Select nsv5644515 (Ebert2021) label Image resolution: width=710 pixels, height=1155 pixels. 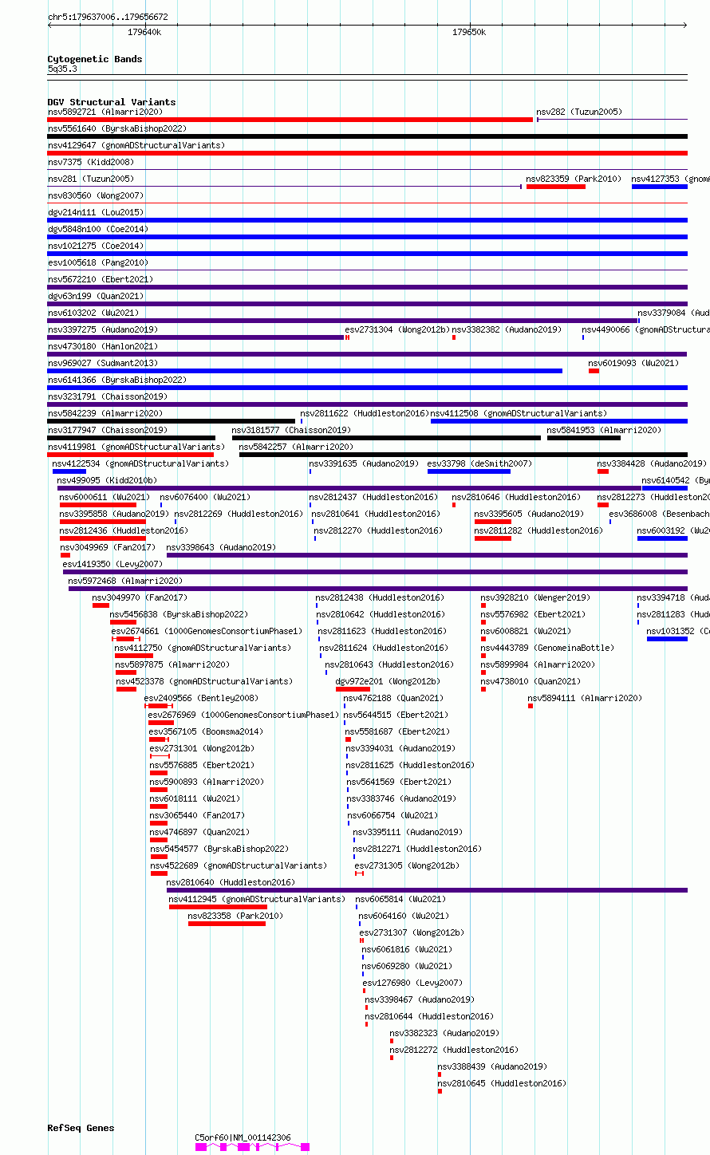pos(397,715)
